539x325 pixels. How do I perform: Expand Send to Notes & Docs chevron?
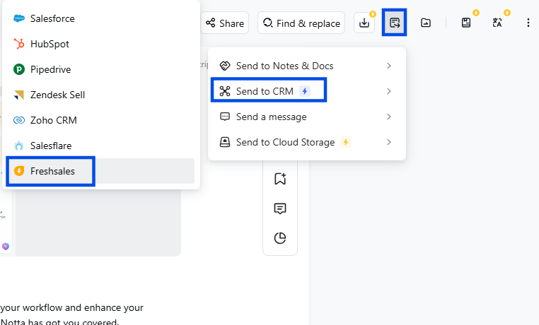tap(389, 66)
